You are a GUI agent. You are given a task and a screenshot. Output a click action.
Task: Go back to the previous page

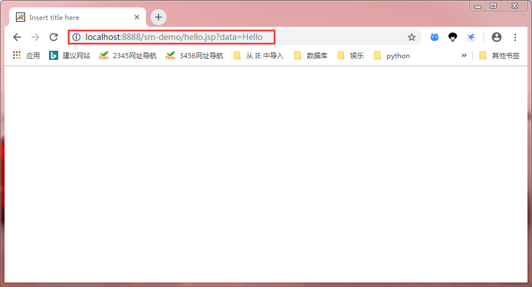[17, 37]
